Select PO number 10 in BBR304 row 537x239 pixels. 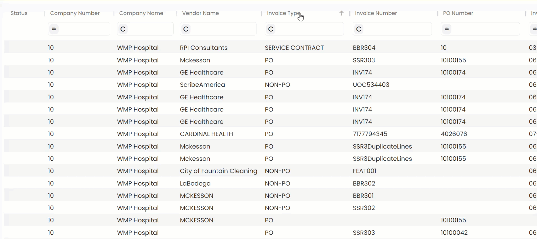(444, 48)
